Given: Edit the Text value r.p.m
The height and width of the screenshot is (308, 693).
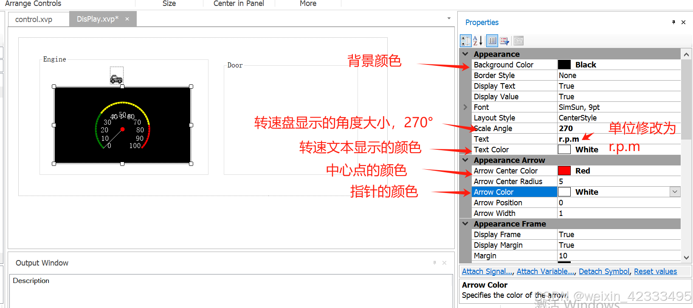Looking at the screenshot, I should 619,139.
